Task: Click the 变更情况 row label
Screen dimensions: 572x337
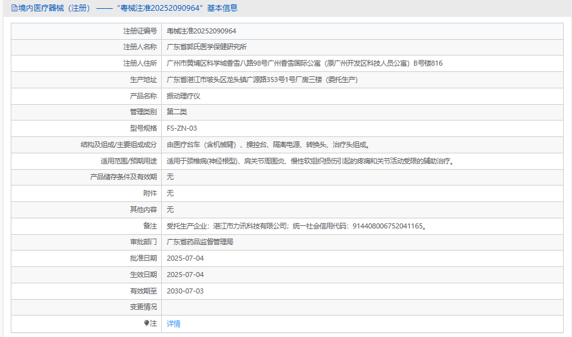Action: 143,307
